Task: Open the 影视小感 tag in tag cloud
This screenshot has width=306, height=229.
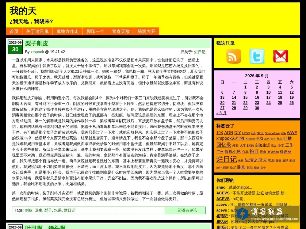Action: click(x=233, y=151)
